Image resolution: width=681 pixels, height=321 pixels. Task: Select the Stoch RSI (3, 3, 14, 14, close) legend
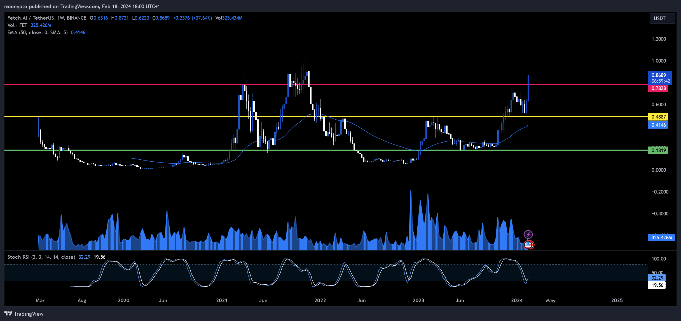[41, 257]
